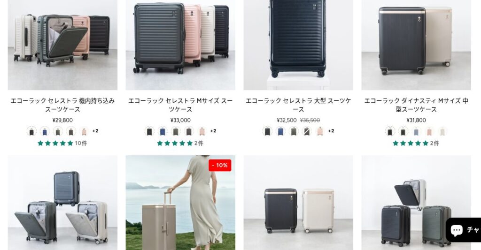Open thumbnail of three front-opening carry-on suitcases
This screenshot has height=250, width=481.
click(x=62, y=203)
